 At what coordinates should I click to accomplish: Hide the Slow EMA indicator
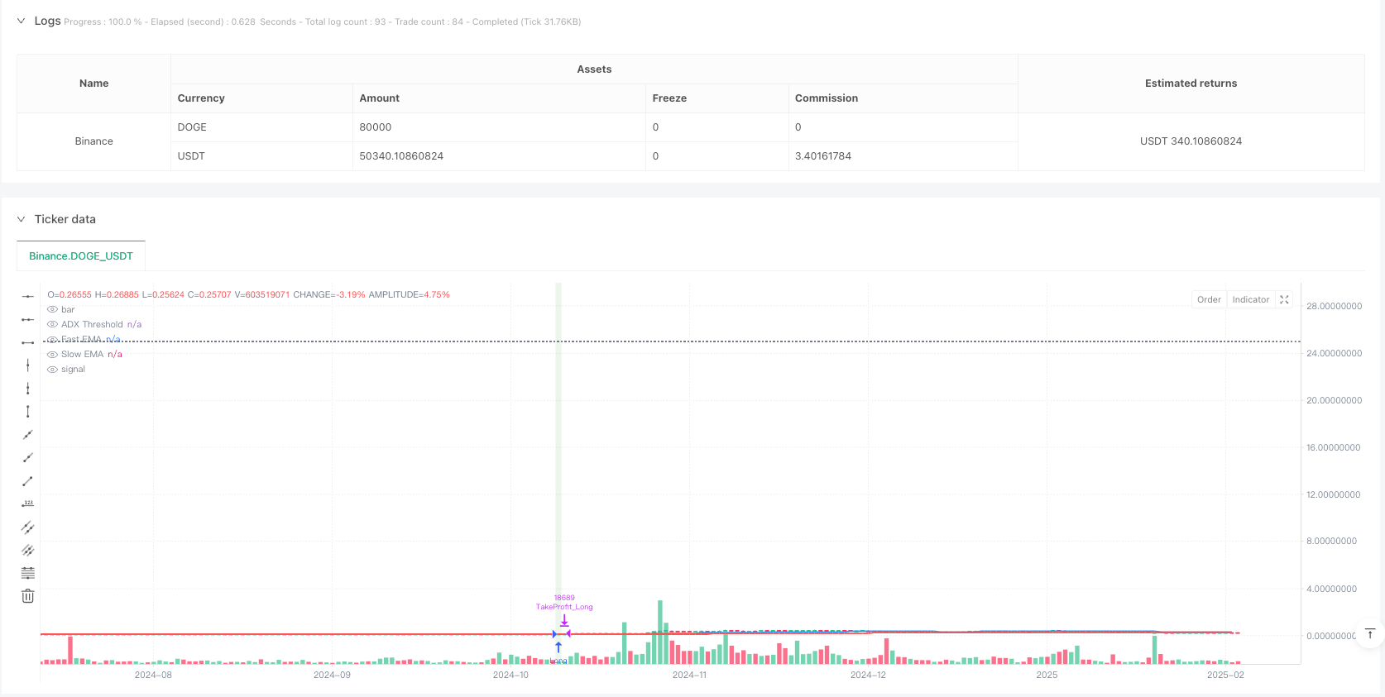click(52, 354)
